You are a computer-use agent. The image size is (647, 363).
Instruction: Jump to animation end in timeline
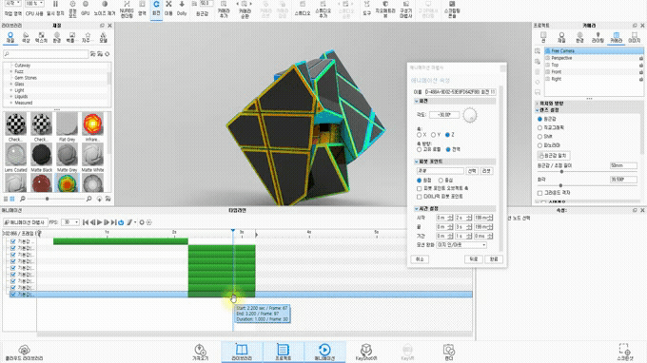(x=113, y=222)
